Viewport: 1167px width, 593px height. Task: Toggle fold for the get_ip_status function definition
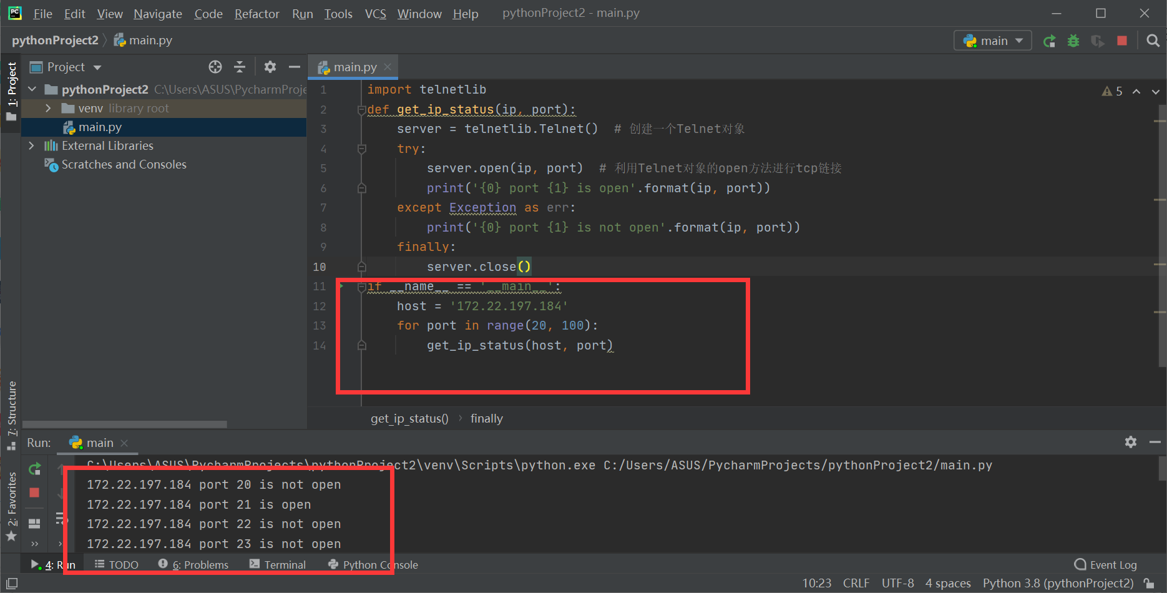(361, 110)
